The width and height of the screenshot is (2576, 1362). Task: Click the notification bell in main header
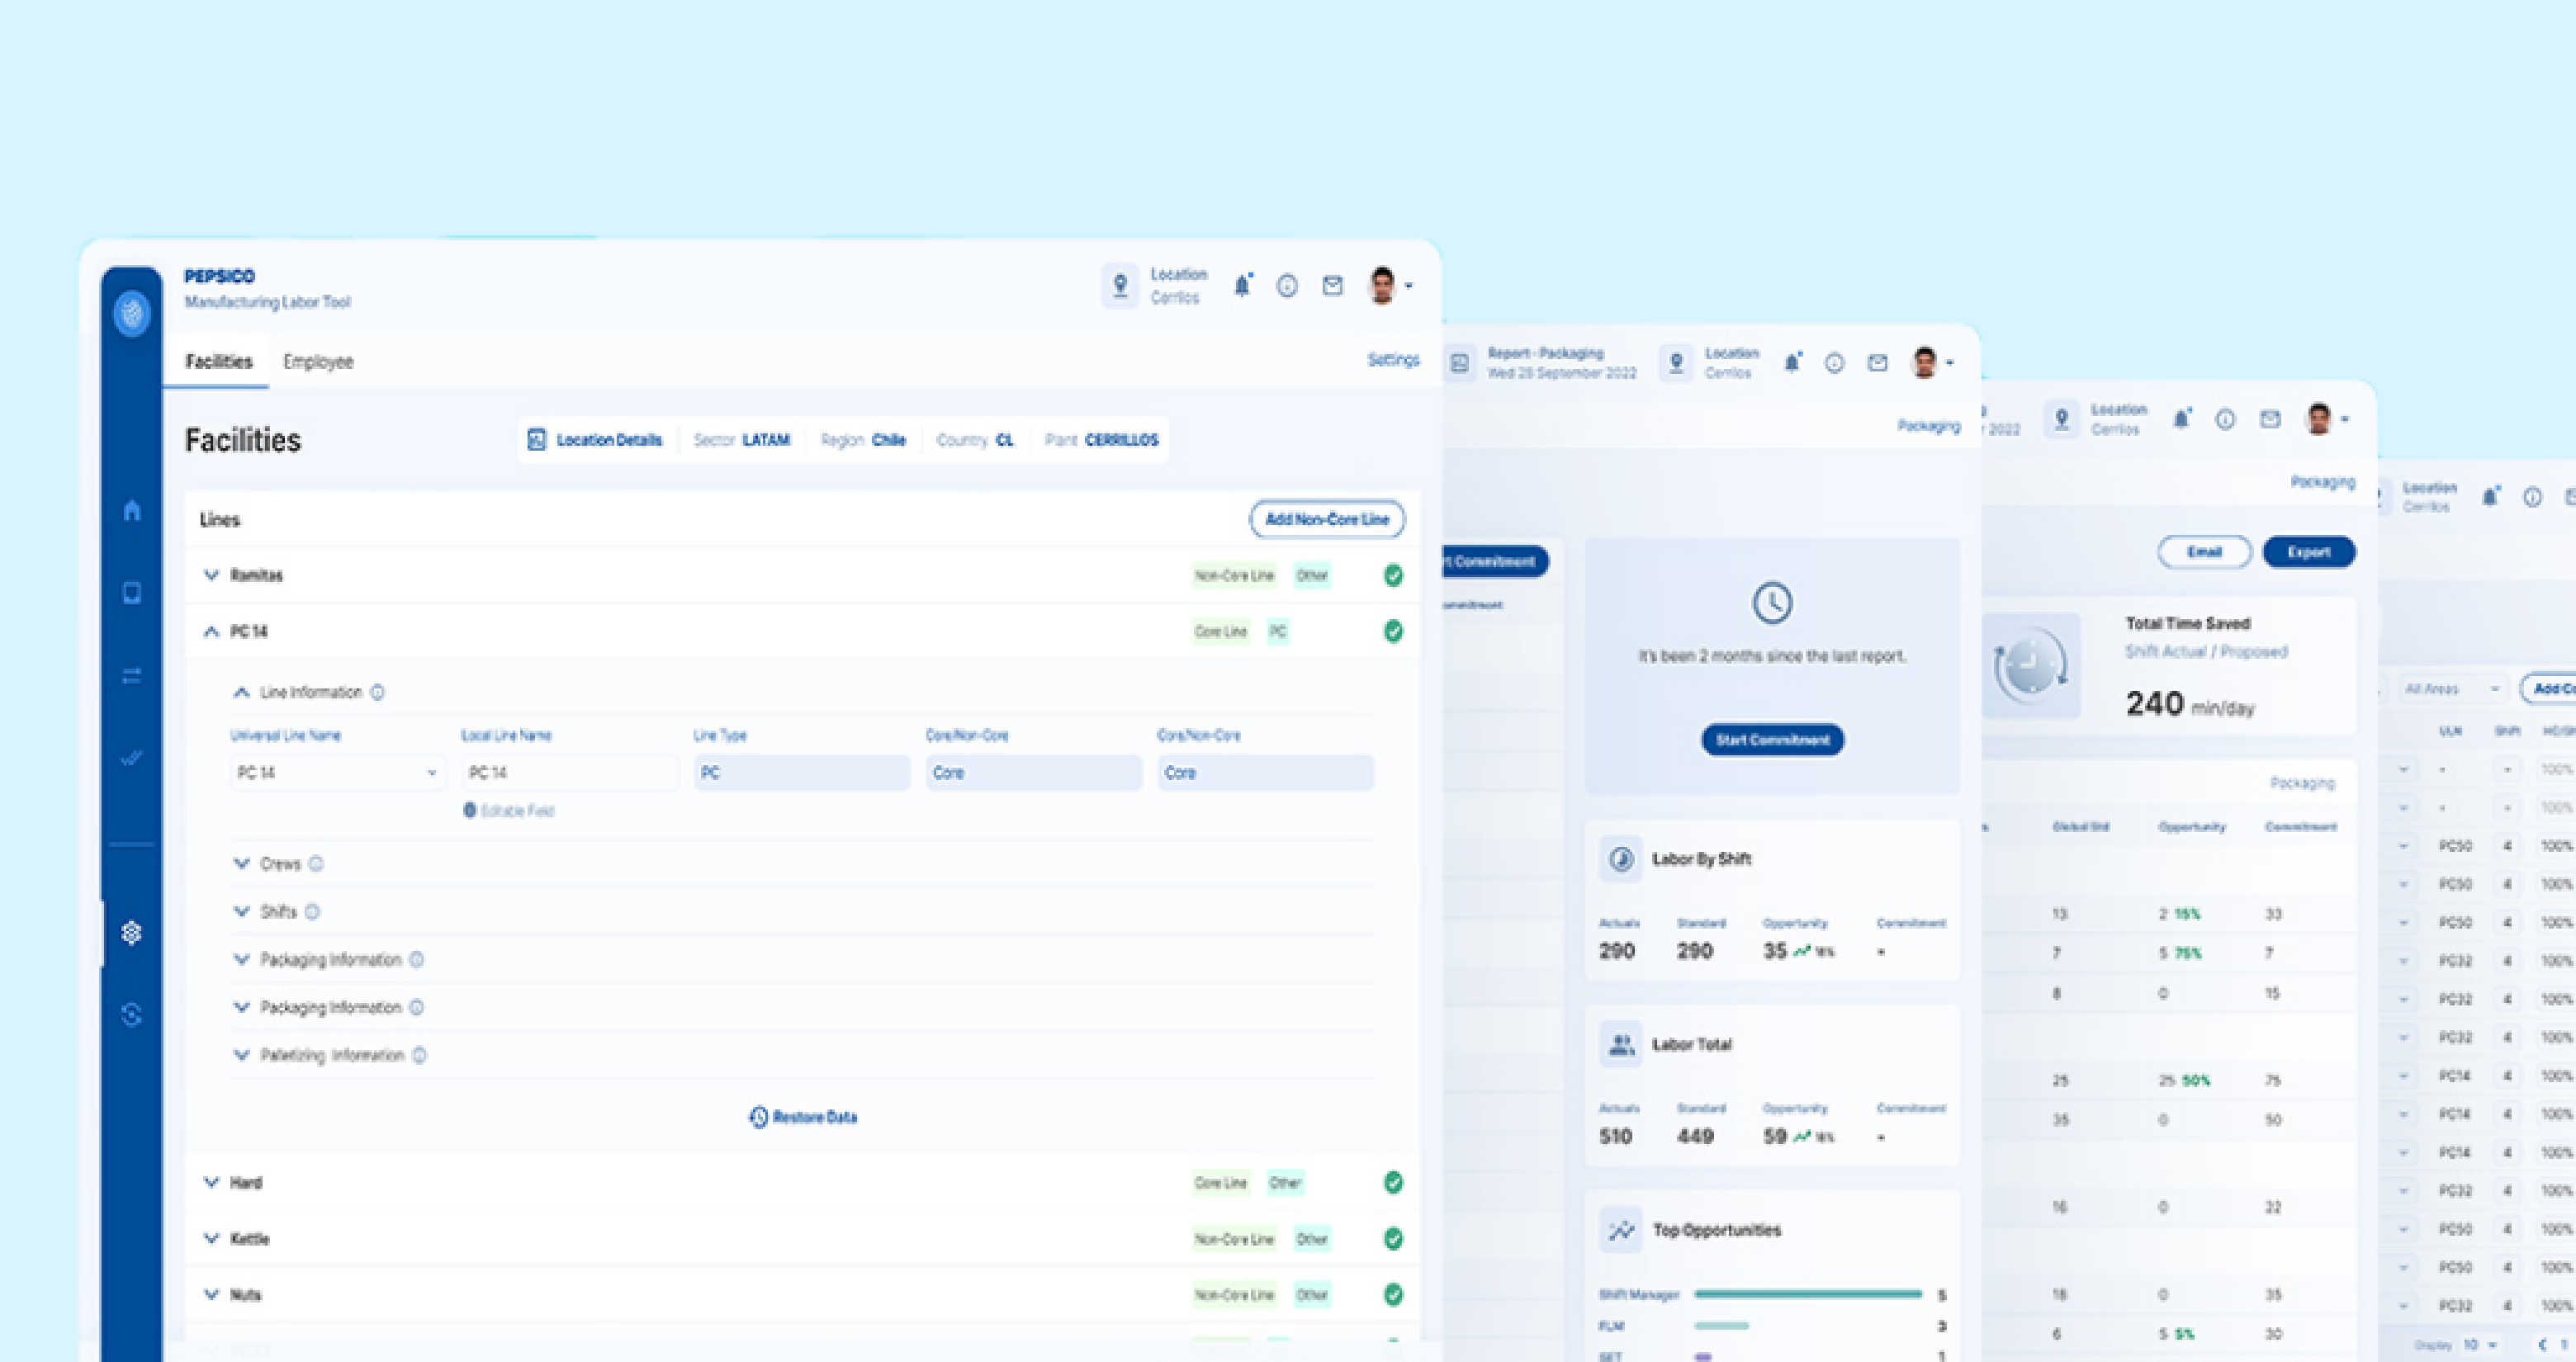pos(1242,286)
